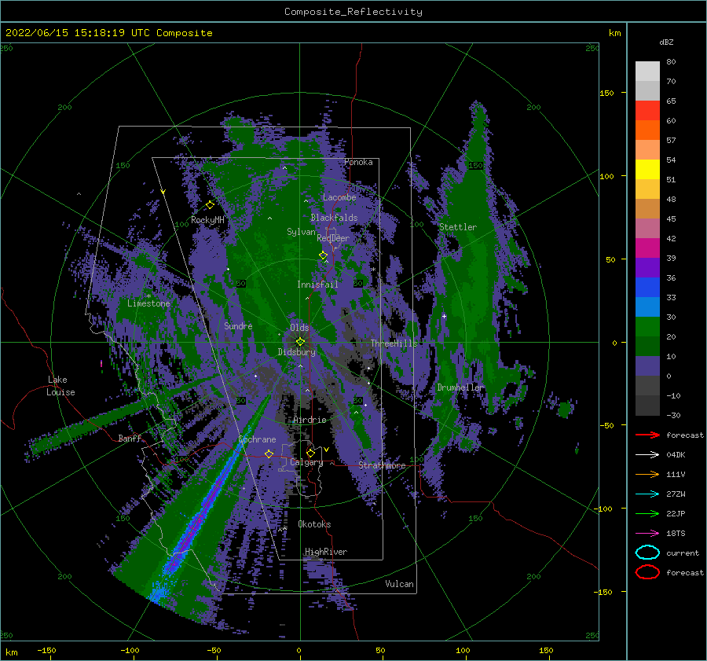Click the yellow diamond marker near RockyMH

210,205
